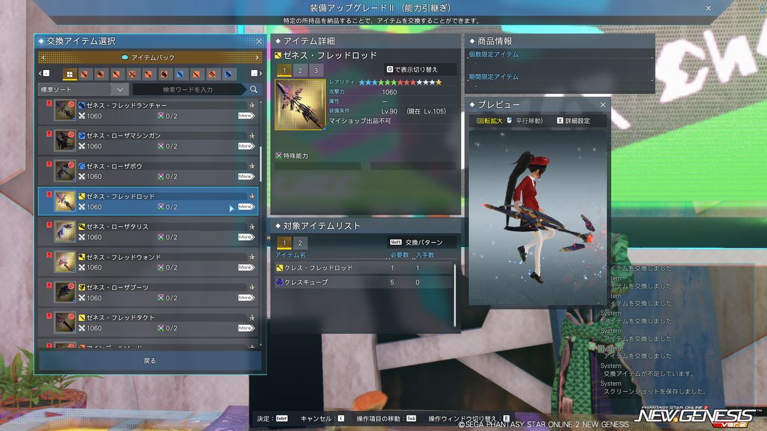
Task: Switch to item detail tab 2
Action: click(x=300, y=70)
